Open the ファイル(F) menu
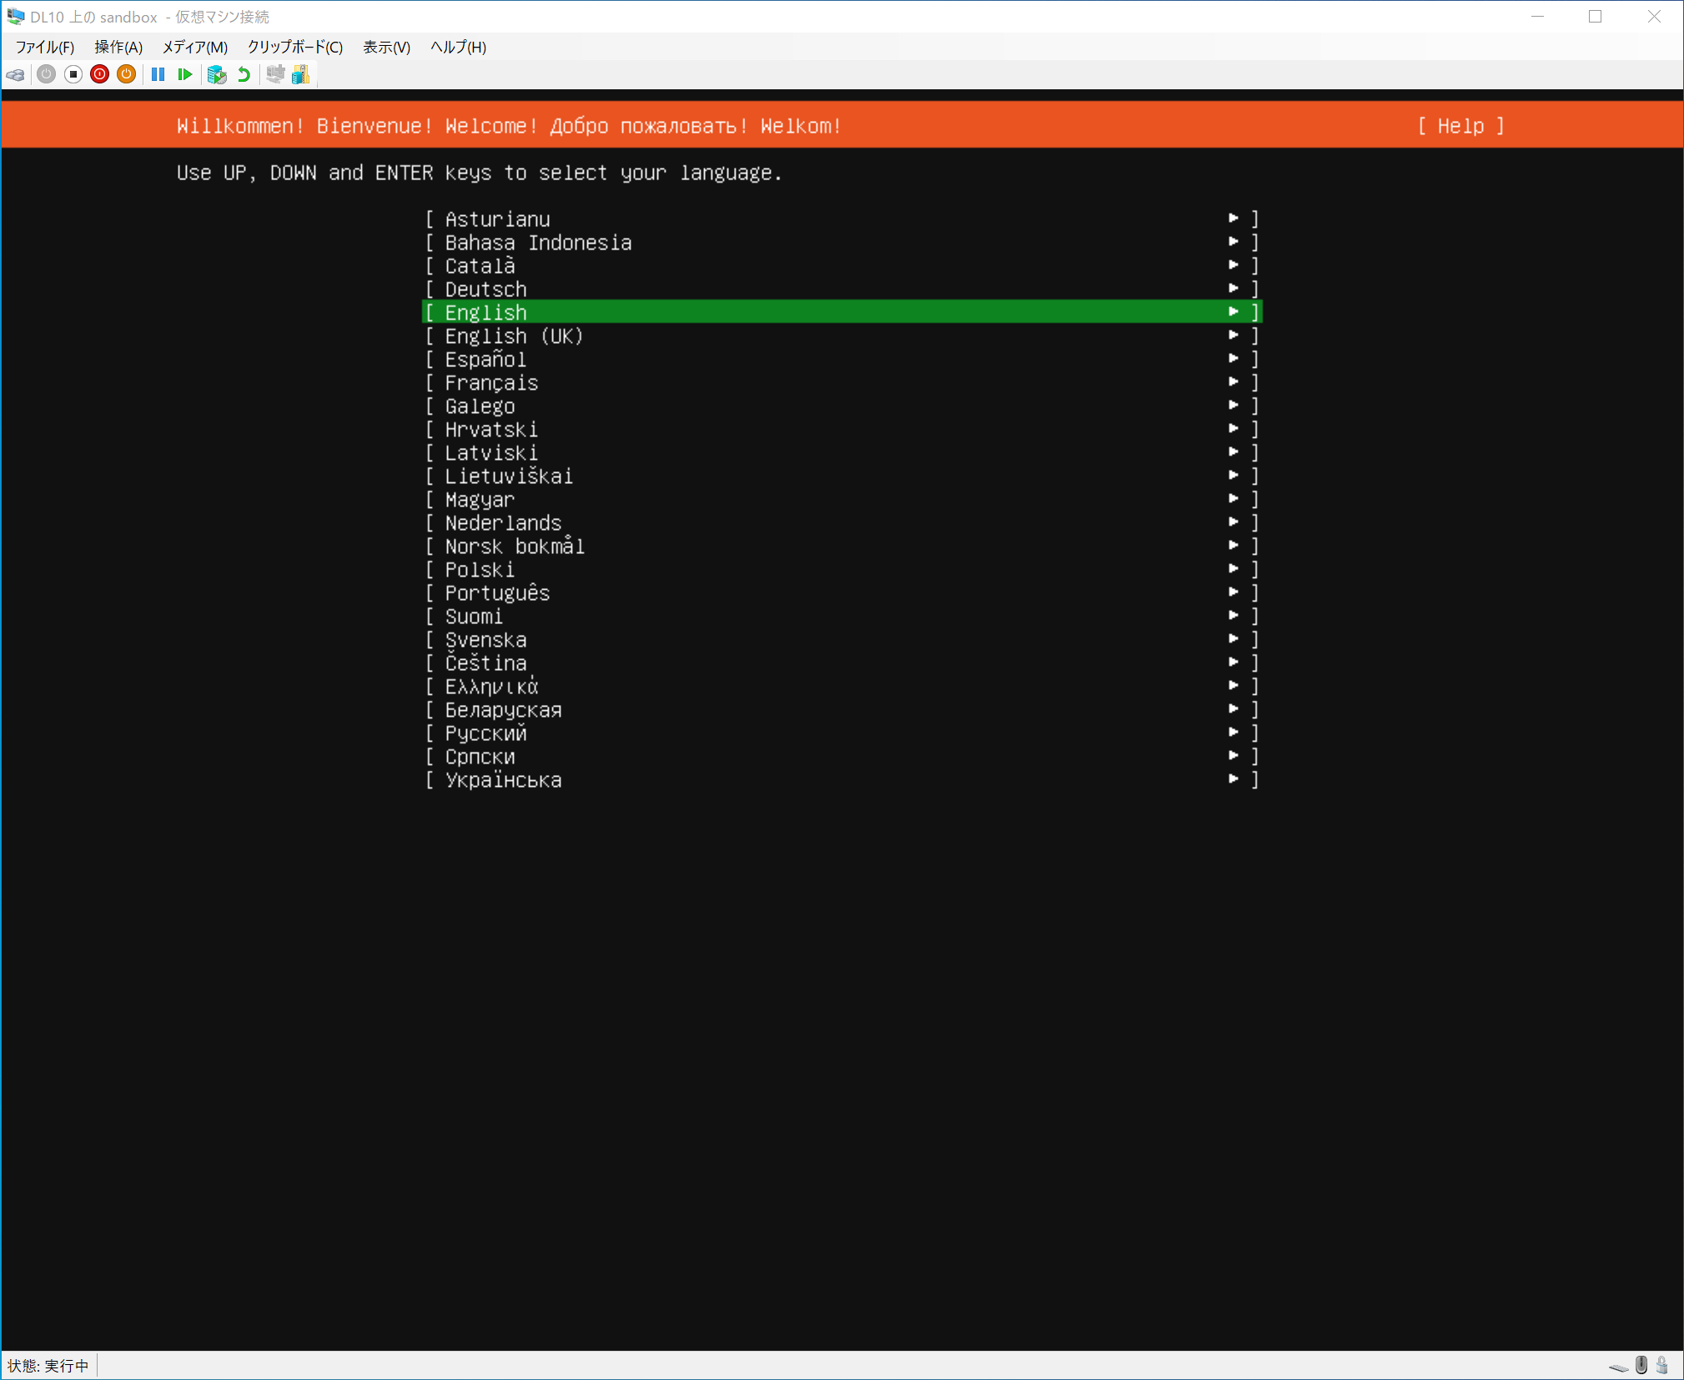The height and width of the screenshot is (1380, 1684). coord(45,47)
